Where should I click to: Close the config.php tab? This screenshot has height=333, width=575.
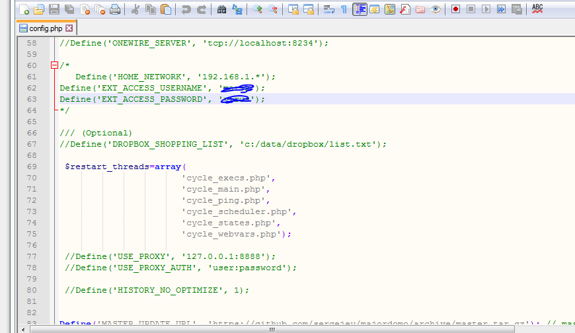pyautogui.click(x=69, y=28)
